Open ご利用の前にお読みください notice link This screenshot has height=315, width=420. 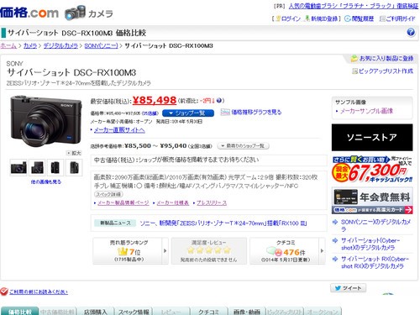[39, 291]
